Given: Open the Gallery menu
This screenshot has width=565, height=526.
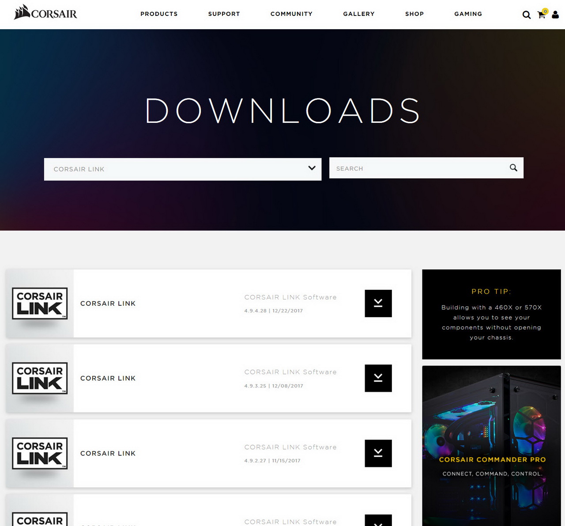Looking at the screenshot, I should (359, 14).
